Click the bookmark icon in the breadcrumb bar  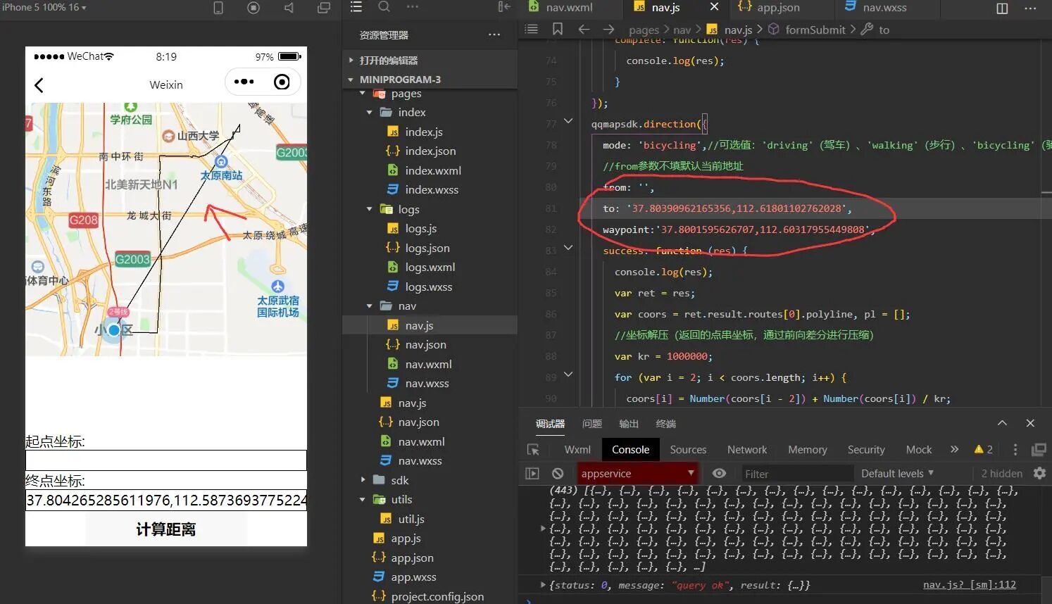[x=558, y=29]
